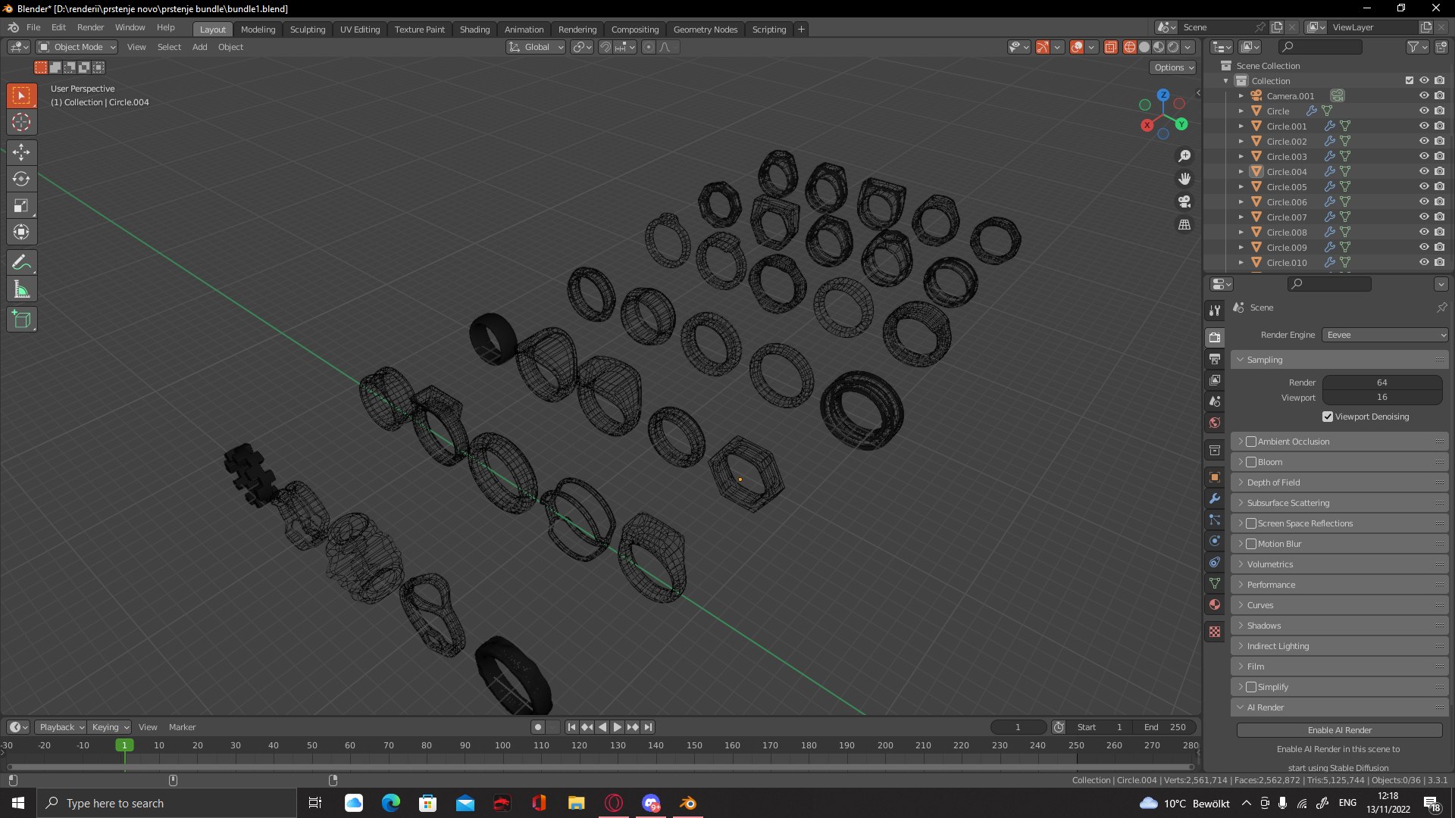
Task: Toggle X-ray display icon
Action: [1110, 47]
